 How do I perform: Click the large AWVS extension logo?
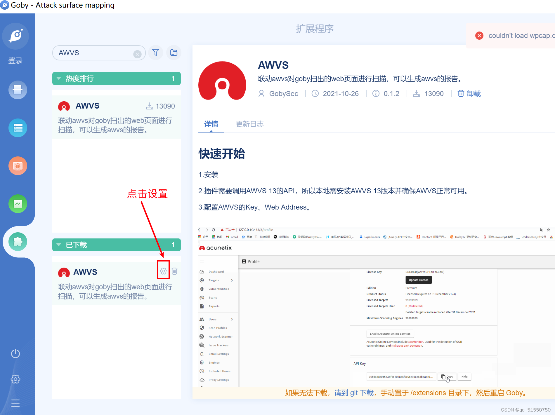coord(222,81)
